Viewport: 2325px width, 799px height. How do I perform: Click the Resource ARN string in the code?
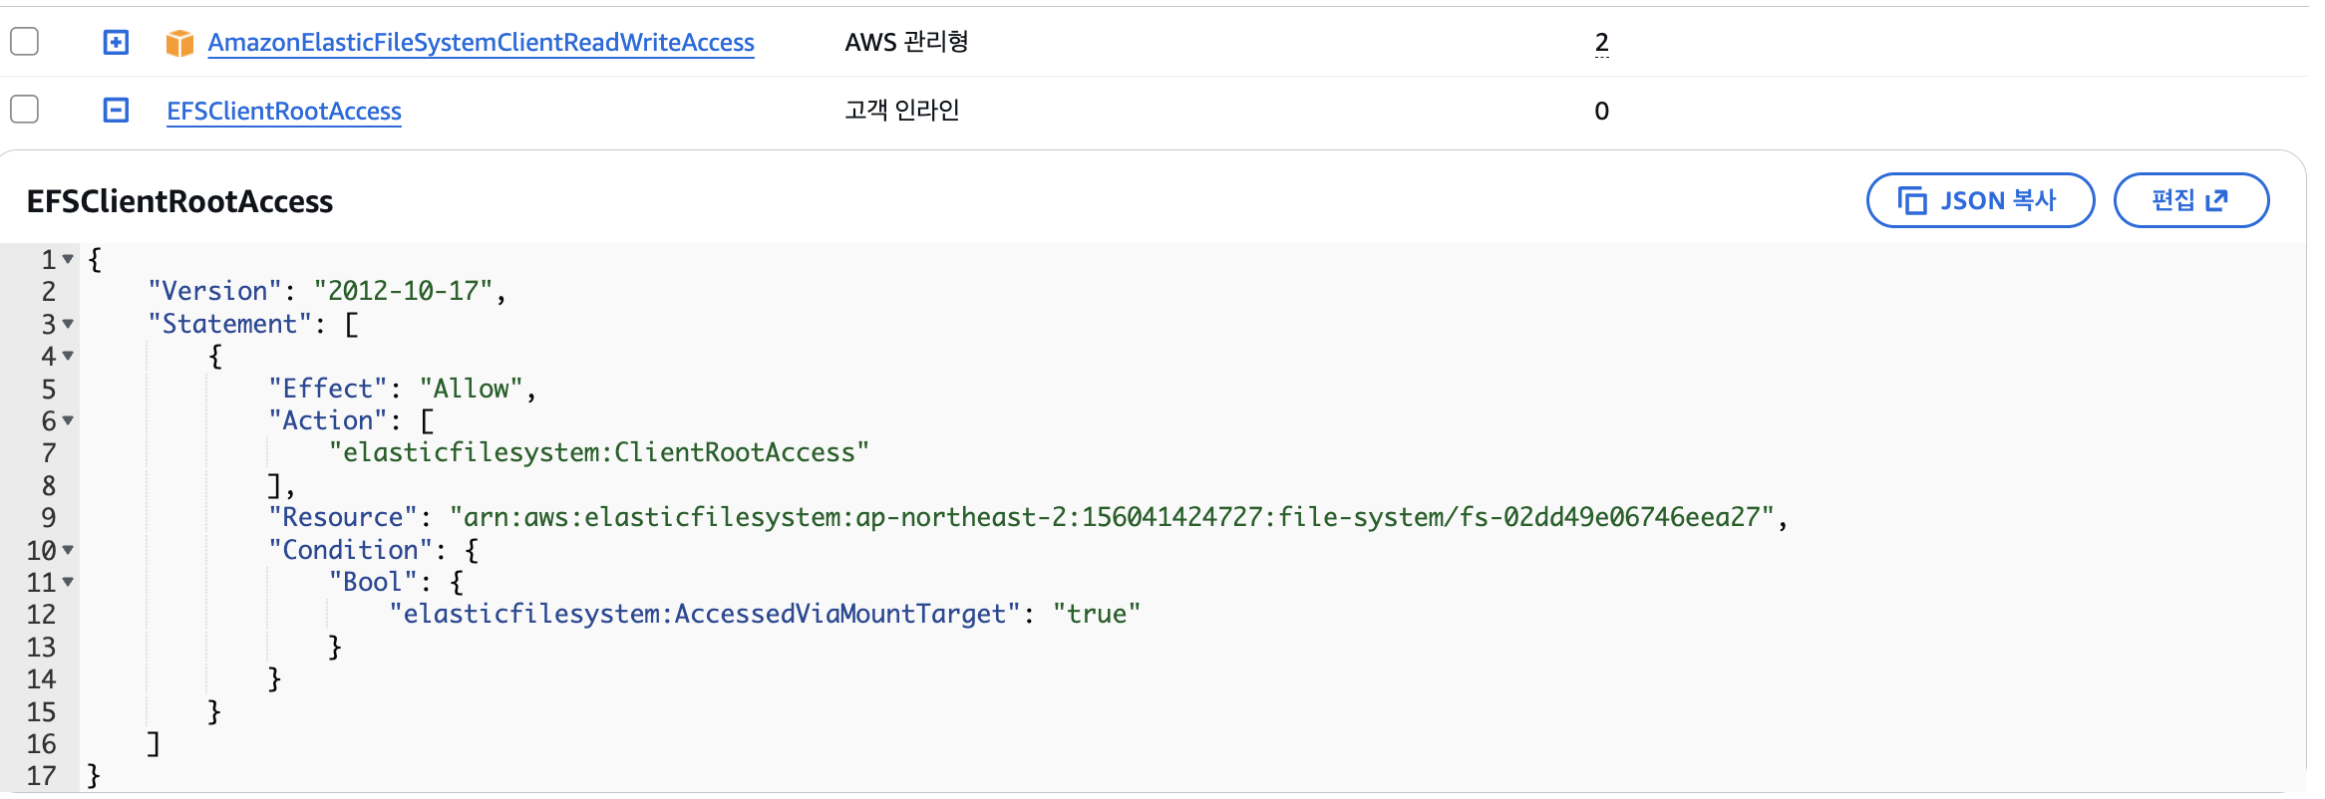pyautogui.click(x=1112, y=517)
